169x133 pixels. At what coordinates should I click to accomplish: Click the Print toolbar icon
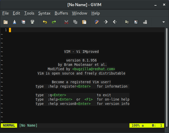tap(32, 22)
